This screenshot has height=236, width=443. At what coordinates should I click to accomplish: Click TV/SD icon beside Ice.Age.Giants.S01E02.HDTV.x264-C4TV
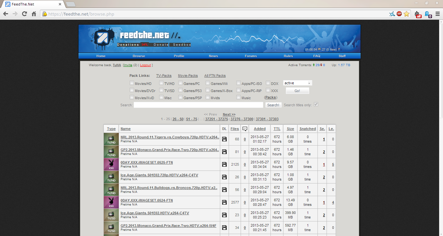click(x=111, y=215)
